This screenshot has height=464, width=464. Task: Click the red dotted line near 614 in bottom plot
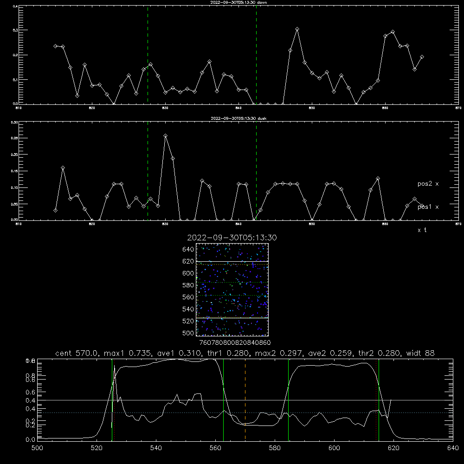tap(376, 400)
